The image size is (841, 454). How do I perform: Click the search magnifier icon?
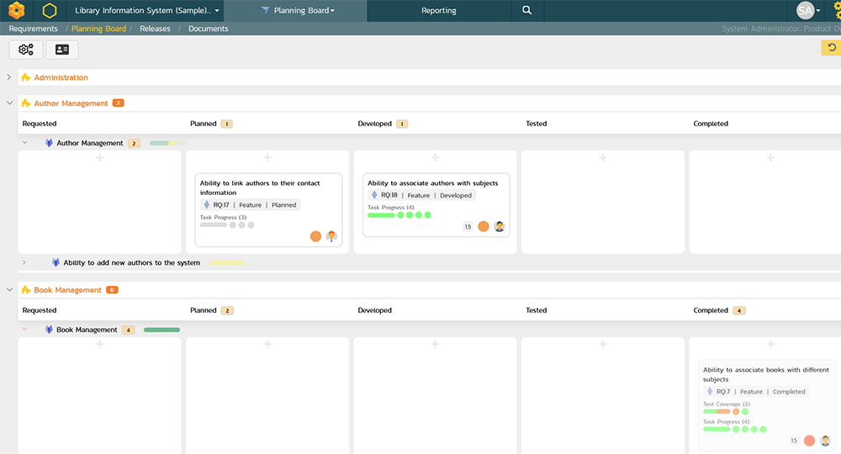tap(526, 11)
